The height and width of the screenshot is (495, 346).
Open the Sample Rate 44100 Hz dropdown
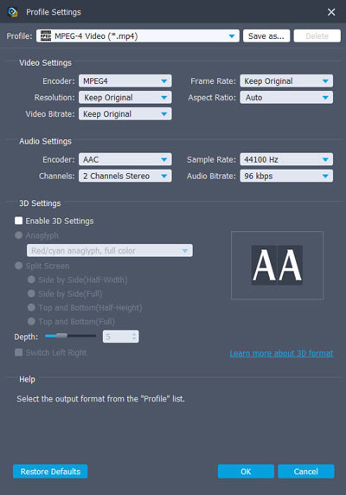coord(286,159)
